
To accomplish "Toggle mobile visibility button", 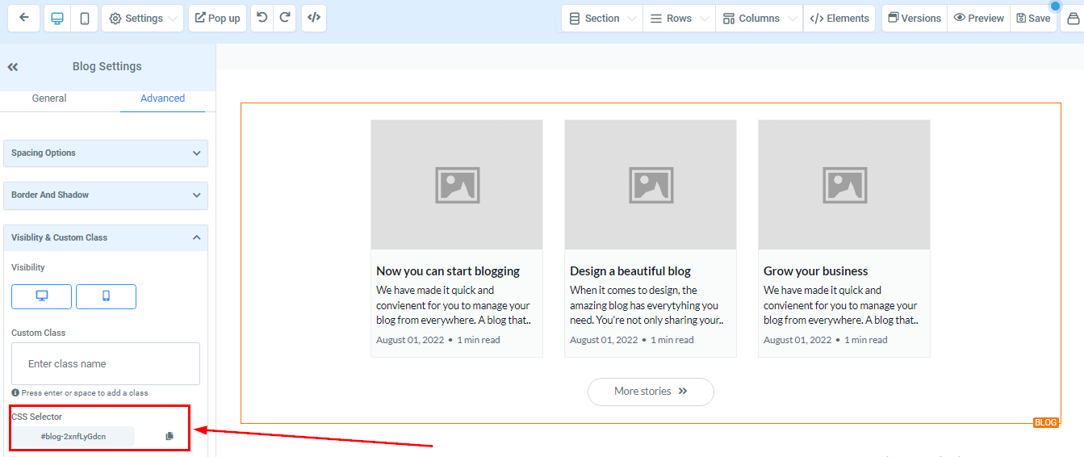I will pos(106,296).
